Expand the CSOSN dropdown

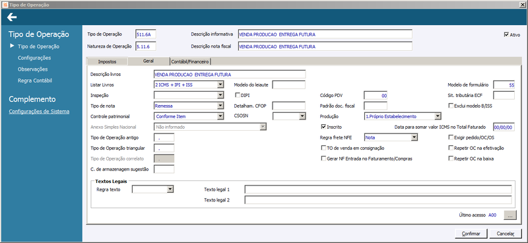click(x=302, y=116)
